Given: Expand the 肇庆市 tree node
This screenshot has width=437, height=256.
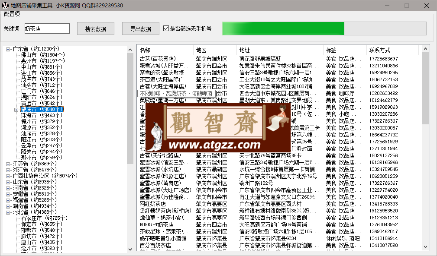Looking at the screenshot, I should point(16,110).
